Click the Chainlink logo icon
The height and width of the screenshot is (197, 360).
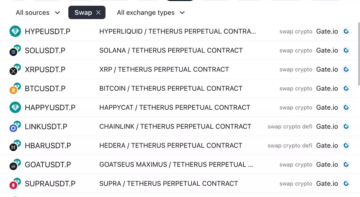click(x=13, y=128)
